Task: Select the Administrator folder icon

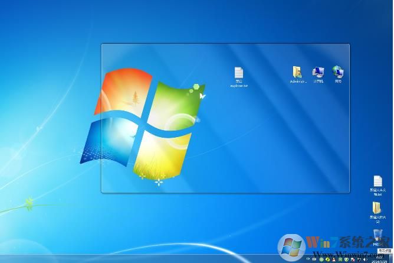Action: pos(298,73)
